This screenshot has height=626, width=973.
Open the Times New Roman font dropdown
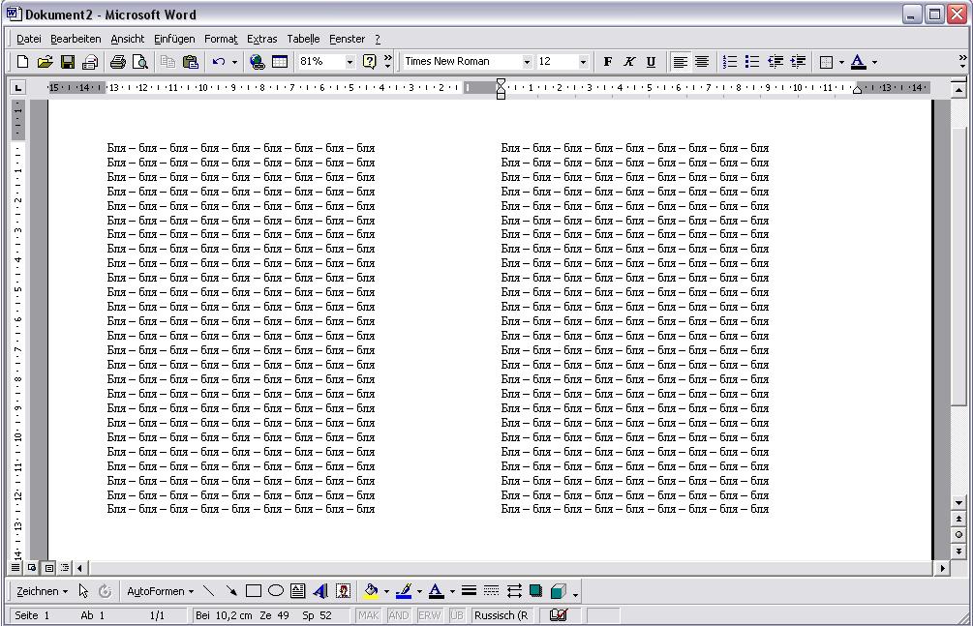click(x=527, y=62)
